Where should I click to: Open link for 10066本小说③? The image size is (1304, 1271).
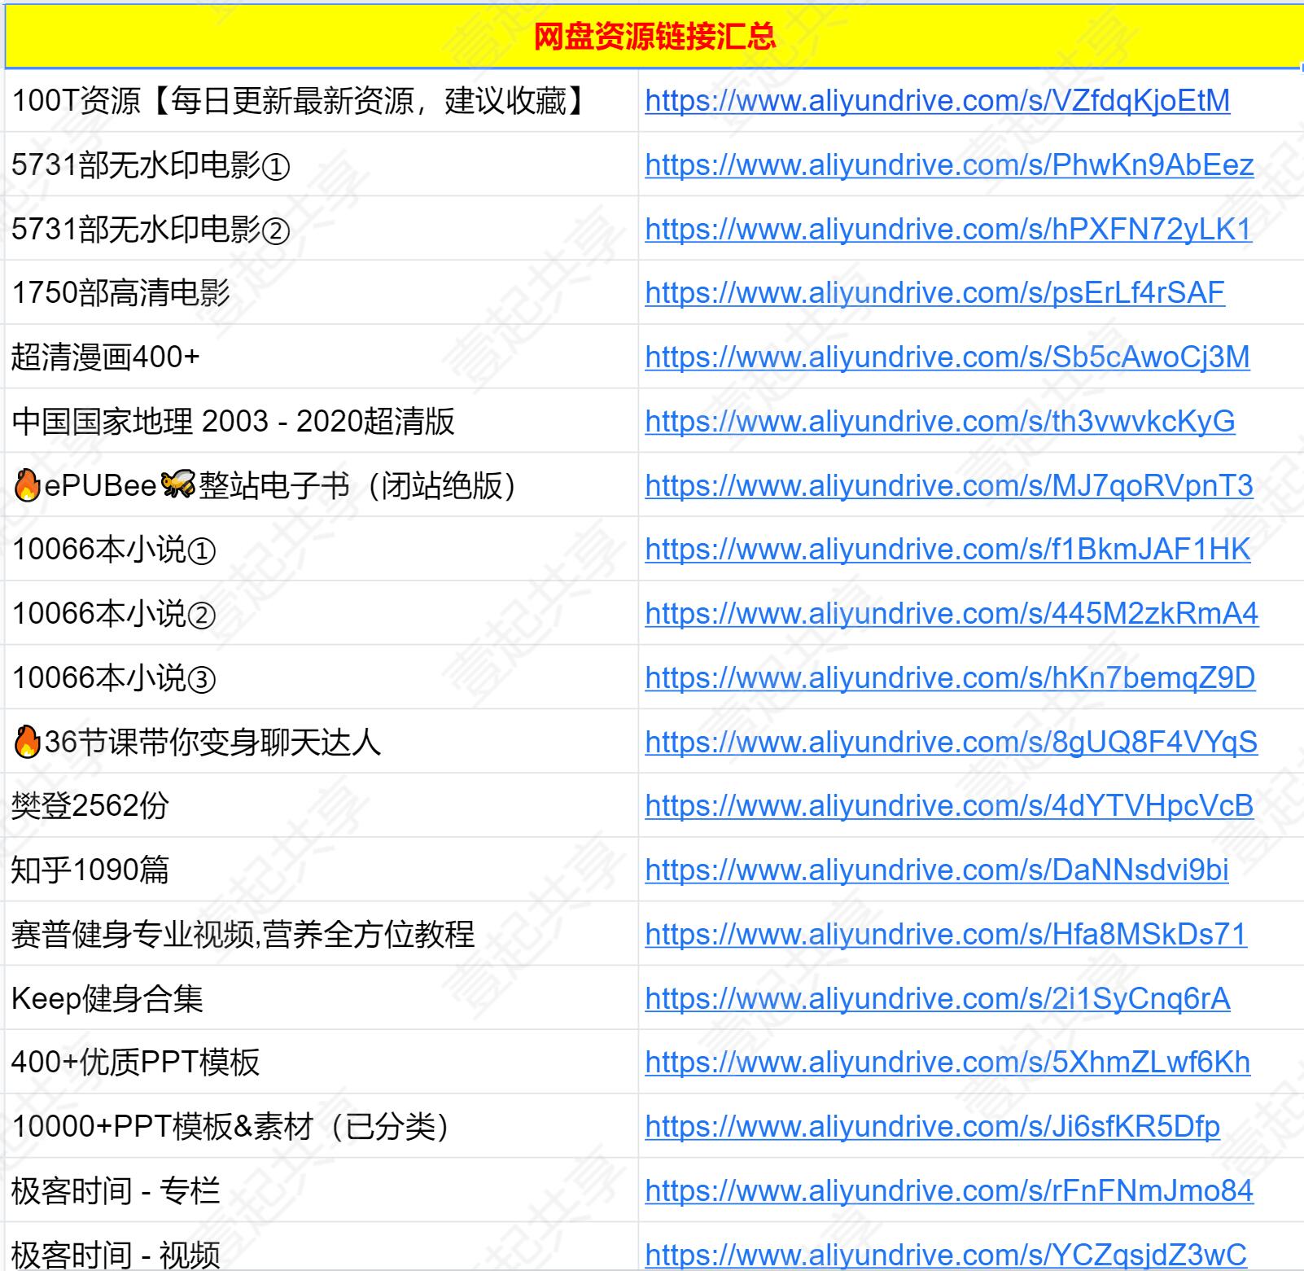click(949, 678)
